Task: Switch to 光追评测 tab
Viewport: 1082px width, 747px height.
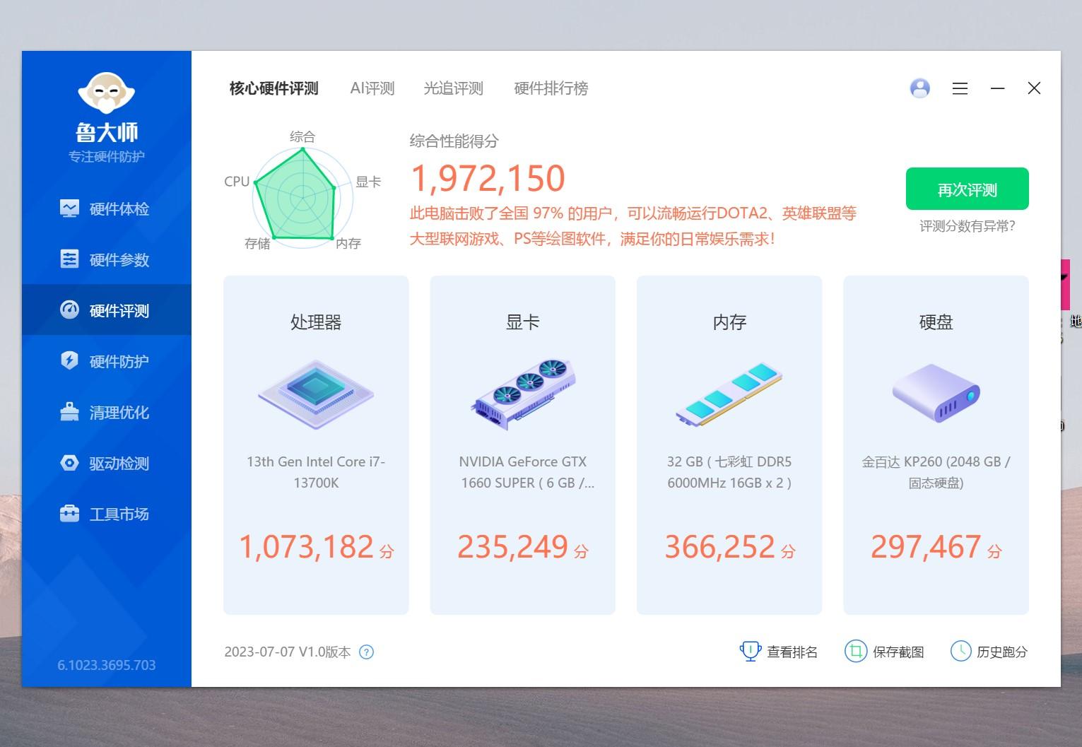Action: [454, 88]
